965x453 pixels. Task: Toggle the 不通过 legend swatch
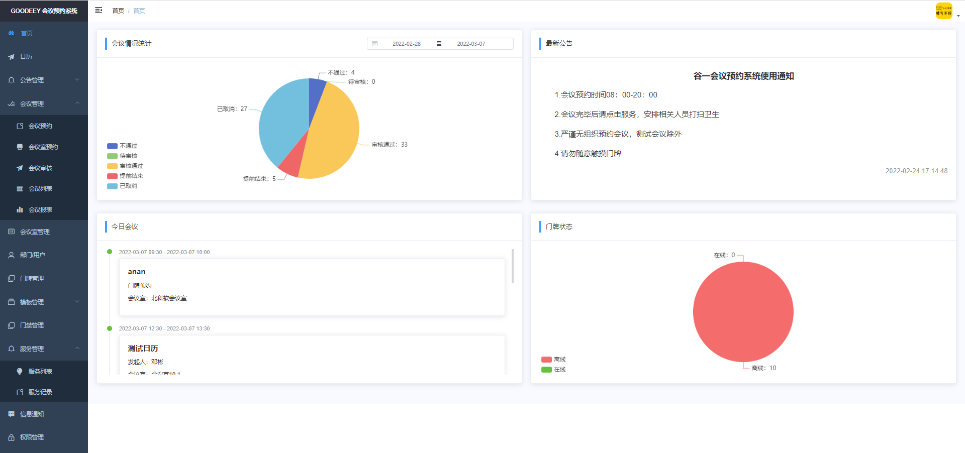(112, 146)
